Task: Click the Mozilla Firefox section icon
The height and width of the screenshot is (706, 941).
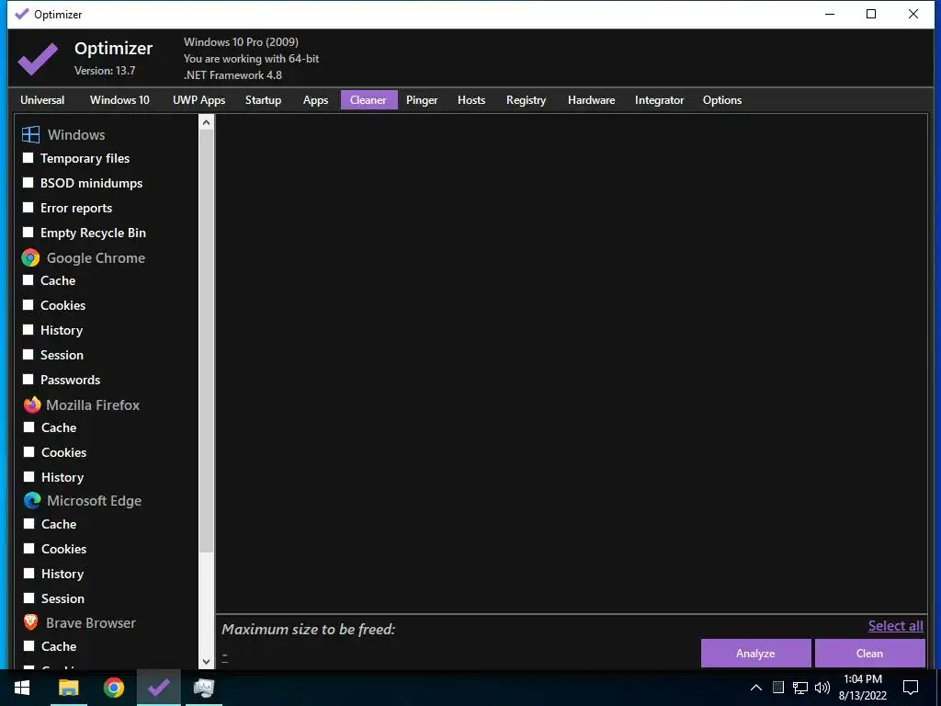Action: click(x=32, y=404)
